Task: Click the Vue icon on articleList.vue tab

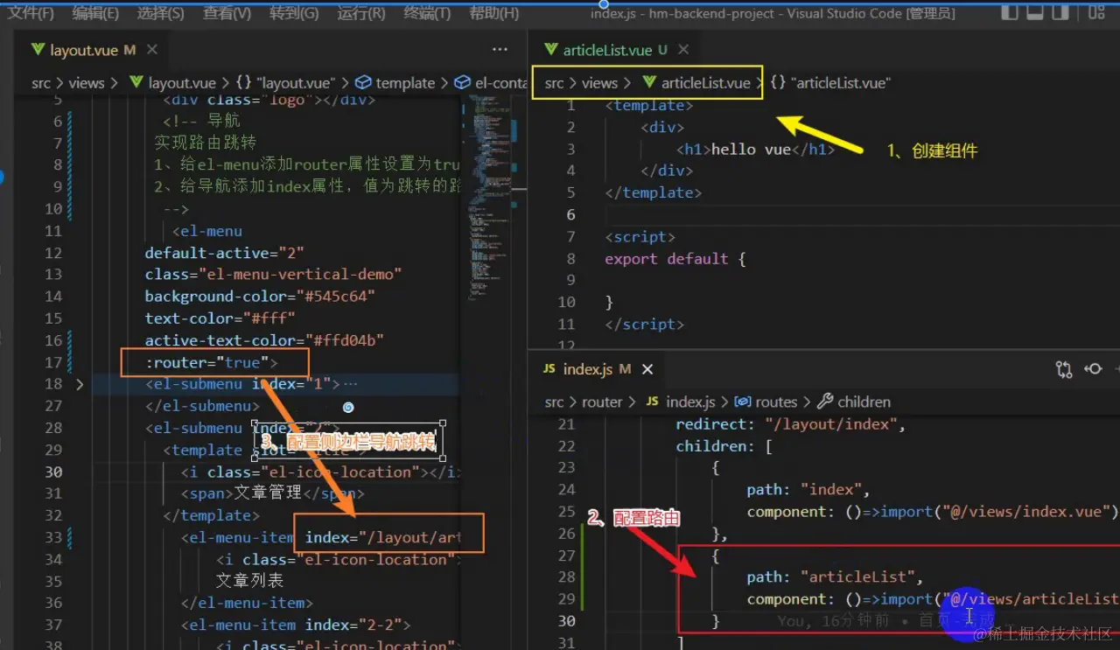Action: point(550,50)
